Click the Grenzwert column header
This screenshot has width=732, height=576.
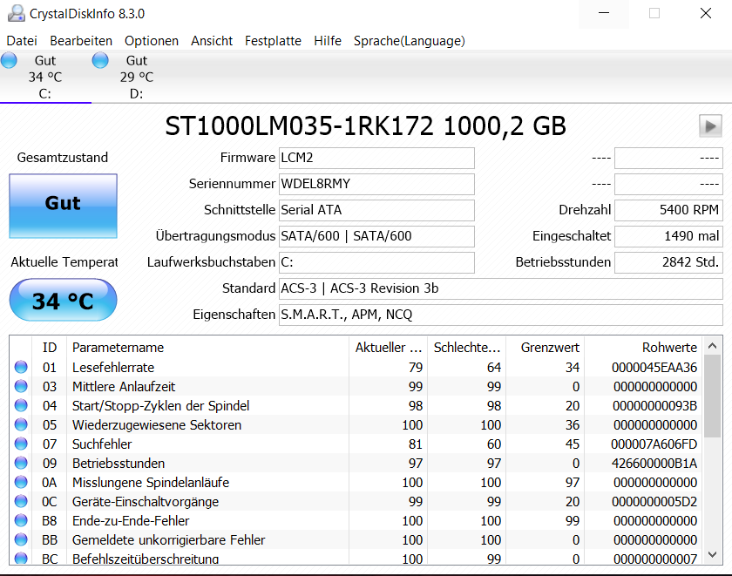click(546, 348)
